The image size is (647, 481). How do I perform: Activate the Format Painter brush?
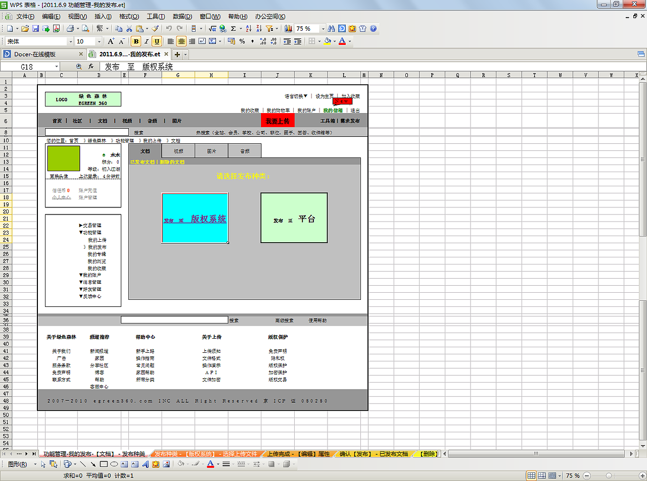tap(155, 29)
